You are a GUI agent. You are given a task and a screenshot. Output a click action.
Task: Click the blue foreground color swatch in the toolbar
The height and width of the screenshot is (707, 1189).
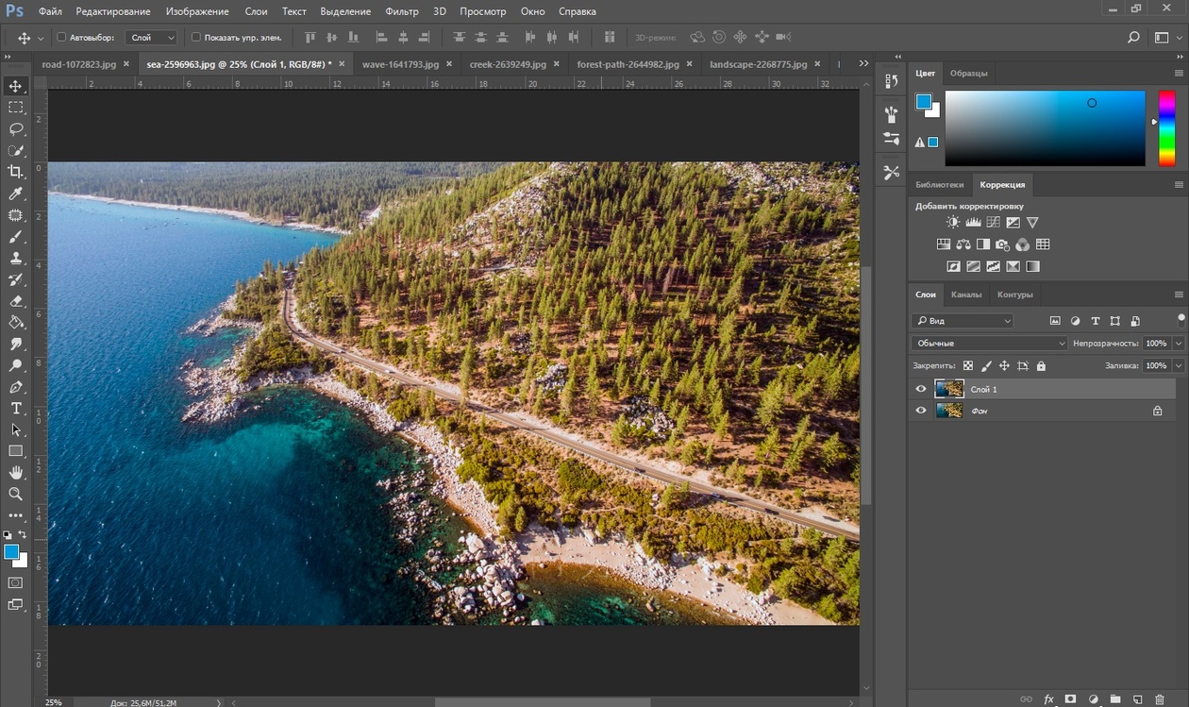tap(11, 551)
